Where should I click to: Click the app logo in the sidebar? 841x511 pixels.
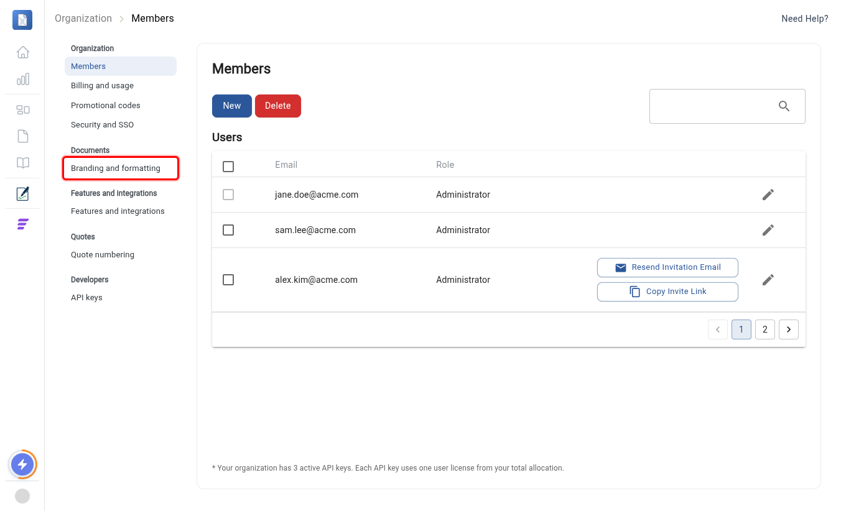(22, 20)
